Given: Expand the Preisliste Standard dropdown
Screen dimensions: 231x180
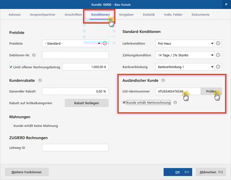Looking at the screenshot, I should pyautogui.click(x=99, y=44).
